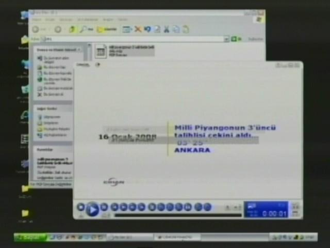The width and height of the screenshot is (330, 248).
Task: Open the Explorer address bar dropdown
Action: pyautogui.click(x=226, y=39)
